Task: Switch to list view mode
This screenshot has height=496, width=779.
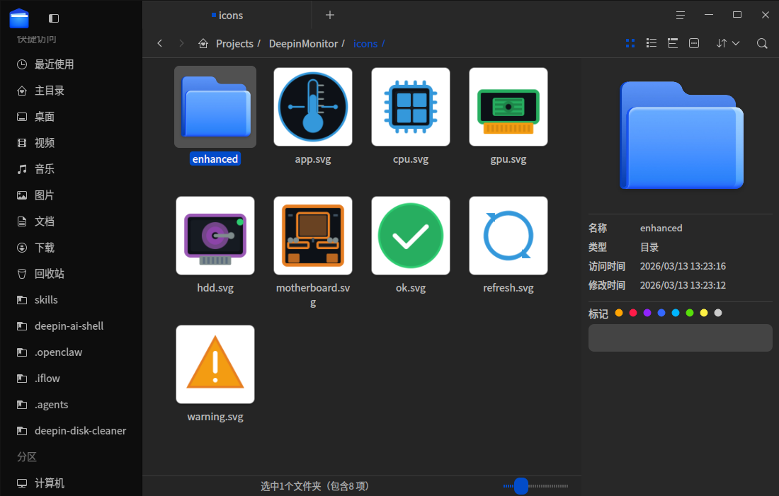Action: 651,43
